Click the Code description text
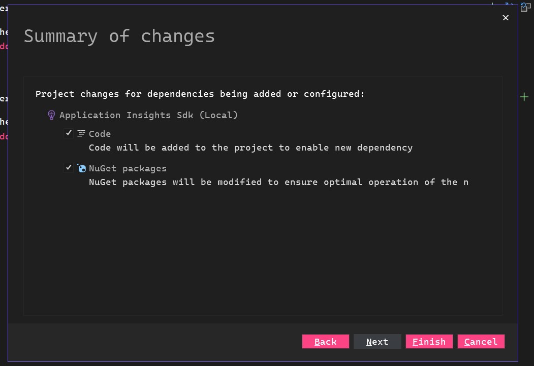This screenshot has height=366, width=534. point(250,148)
